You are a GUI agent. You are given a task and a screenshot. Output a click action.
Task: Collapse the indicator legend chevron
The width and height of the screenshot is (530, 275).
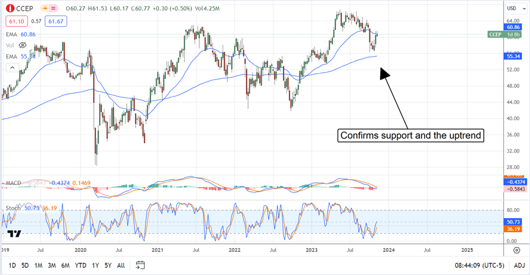pos(12,68)
